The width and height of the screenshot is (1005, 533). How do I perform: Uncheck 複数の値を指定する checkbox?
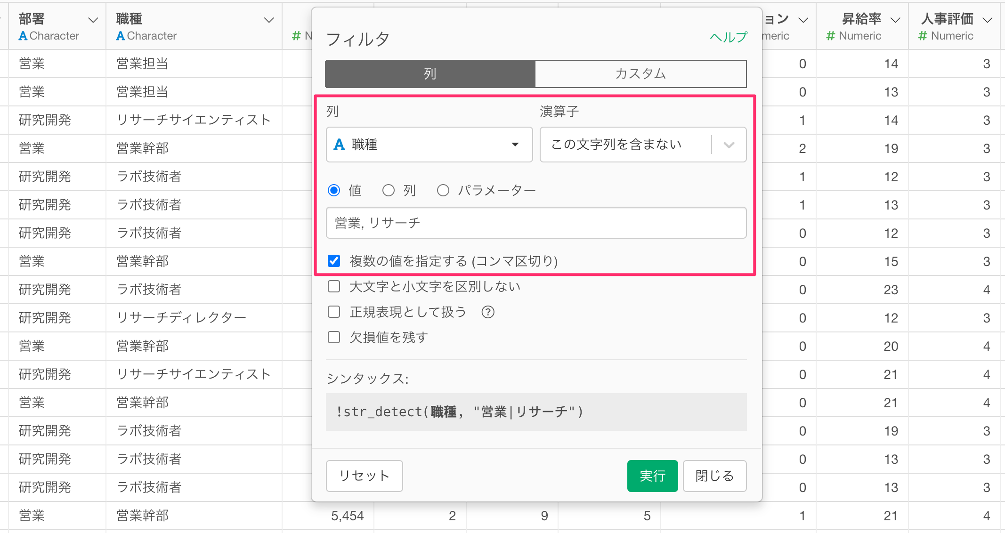(334, 261)
